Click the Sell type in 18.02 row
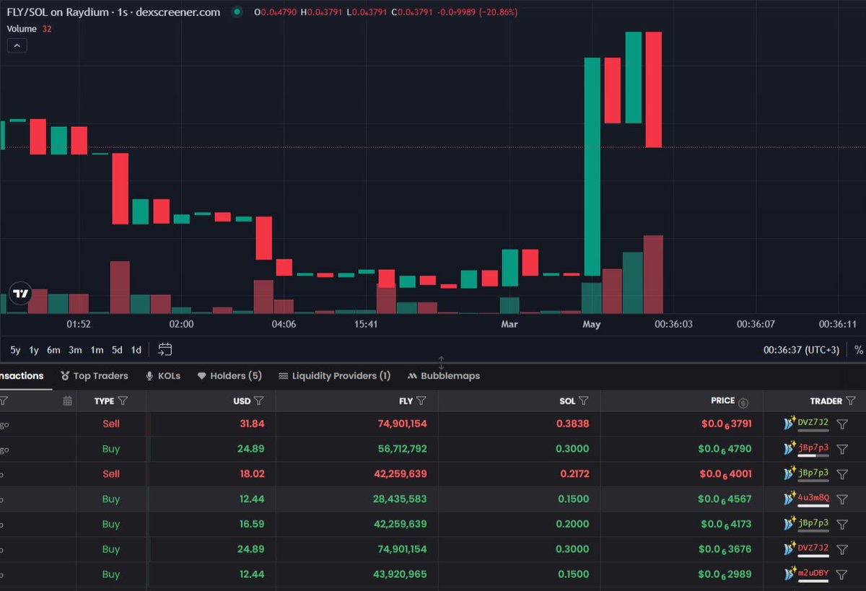Screen dimensions: 866x591 click(111, 473)
